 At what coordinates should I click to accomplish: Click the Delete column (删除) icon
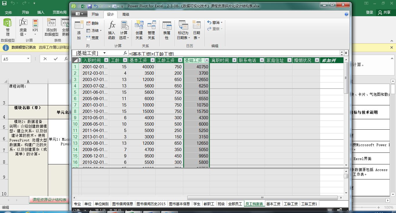[93, 23]
